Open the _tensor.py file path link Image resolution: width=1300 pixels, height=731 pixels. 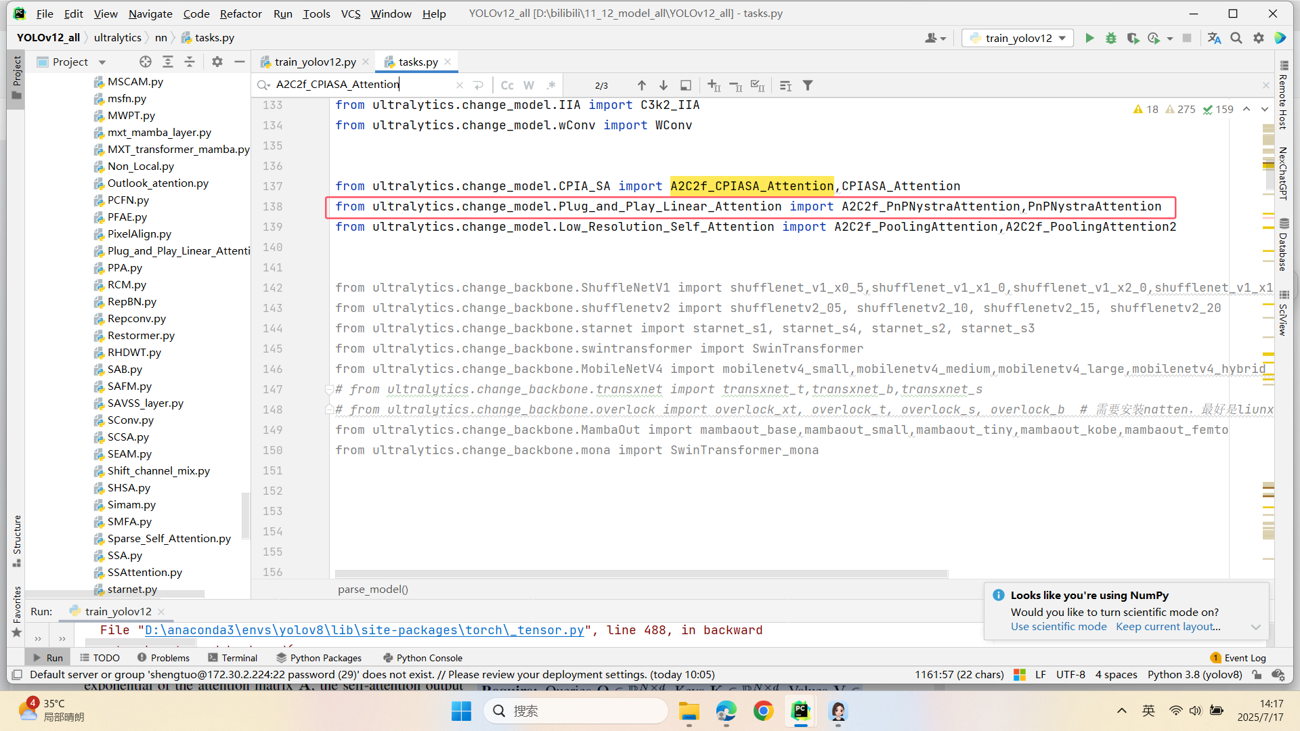[x=364, y=630]
